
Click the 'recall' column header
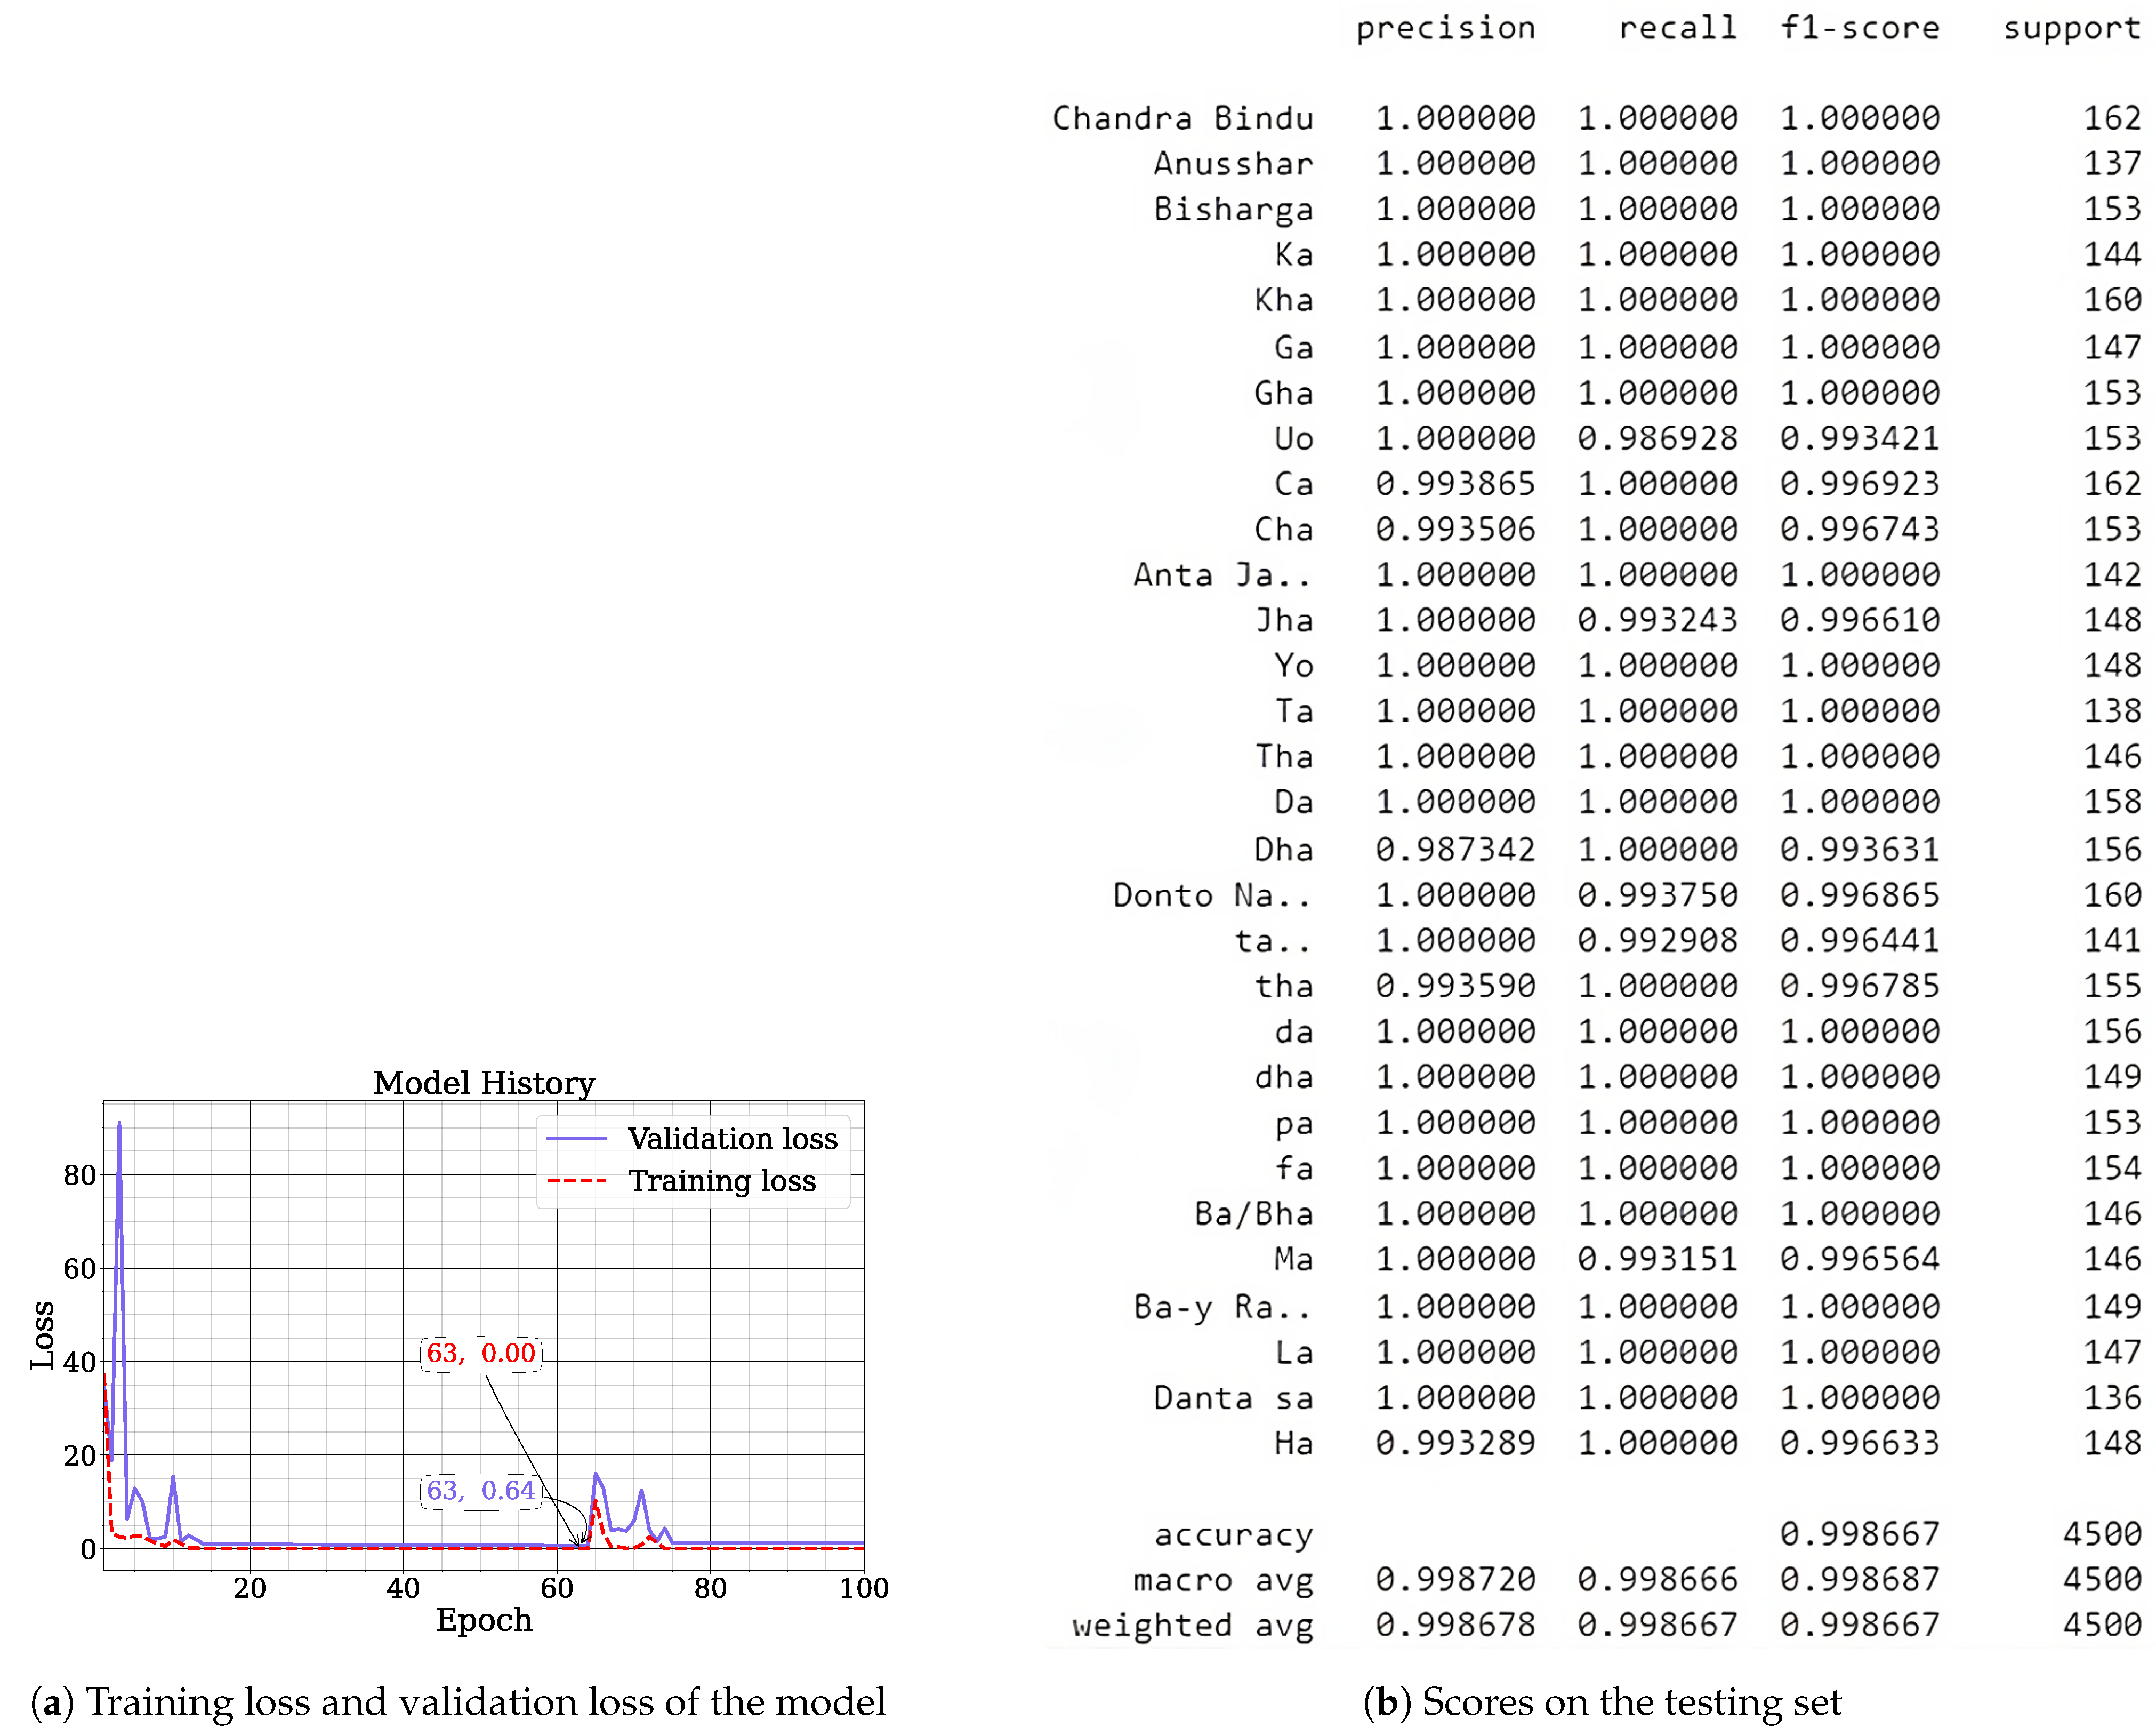(x=1677, y=29)
